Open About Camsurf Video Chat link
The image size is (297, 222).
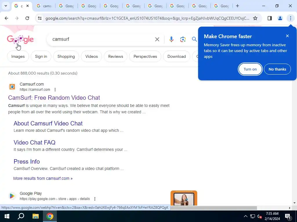[48, 123]
